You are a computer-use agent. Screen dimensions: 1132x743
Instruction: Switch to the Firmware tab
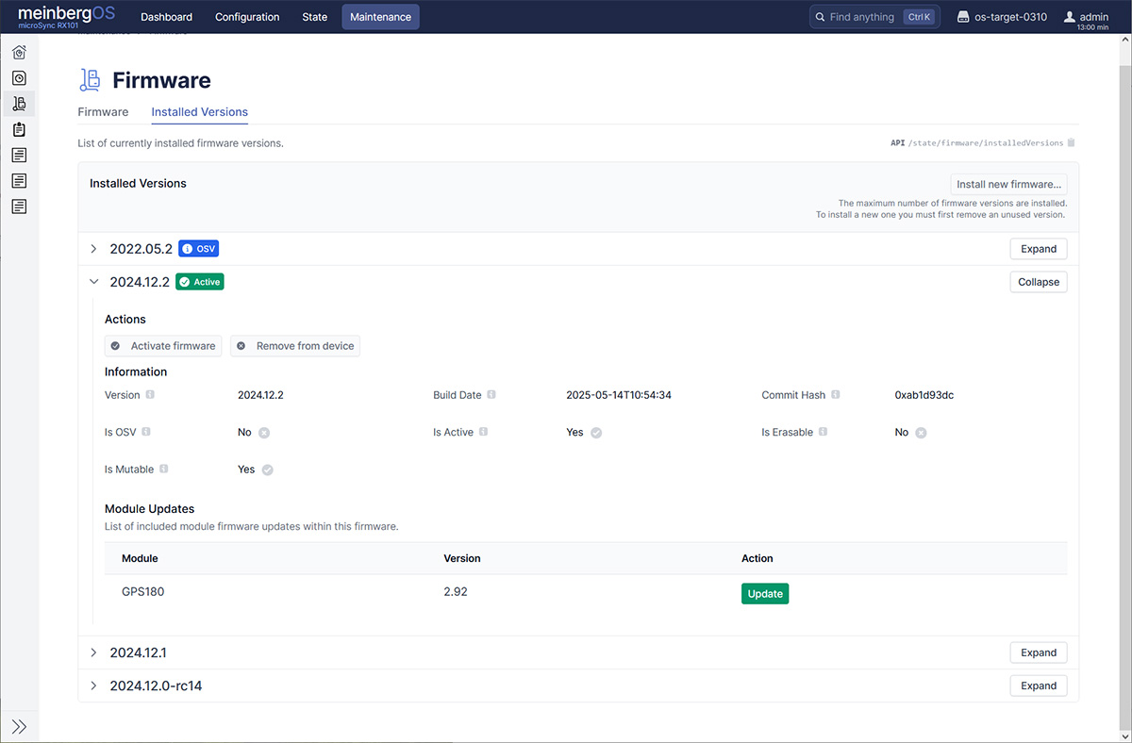(103, 111)
